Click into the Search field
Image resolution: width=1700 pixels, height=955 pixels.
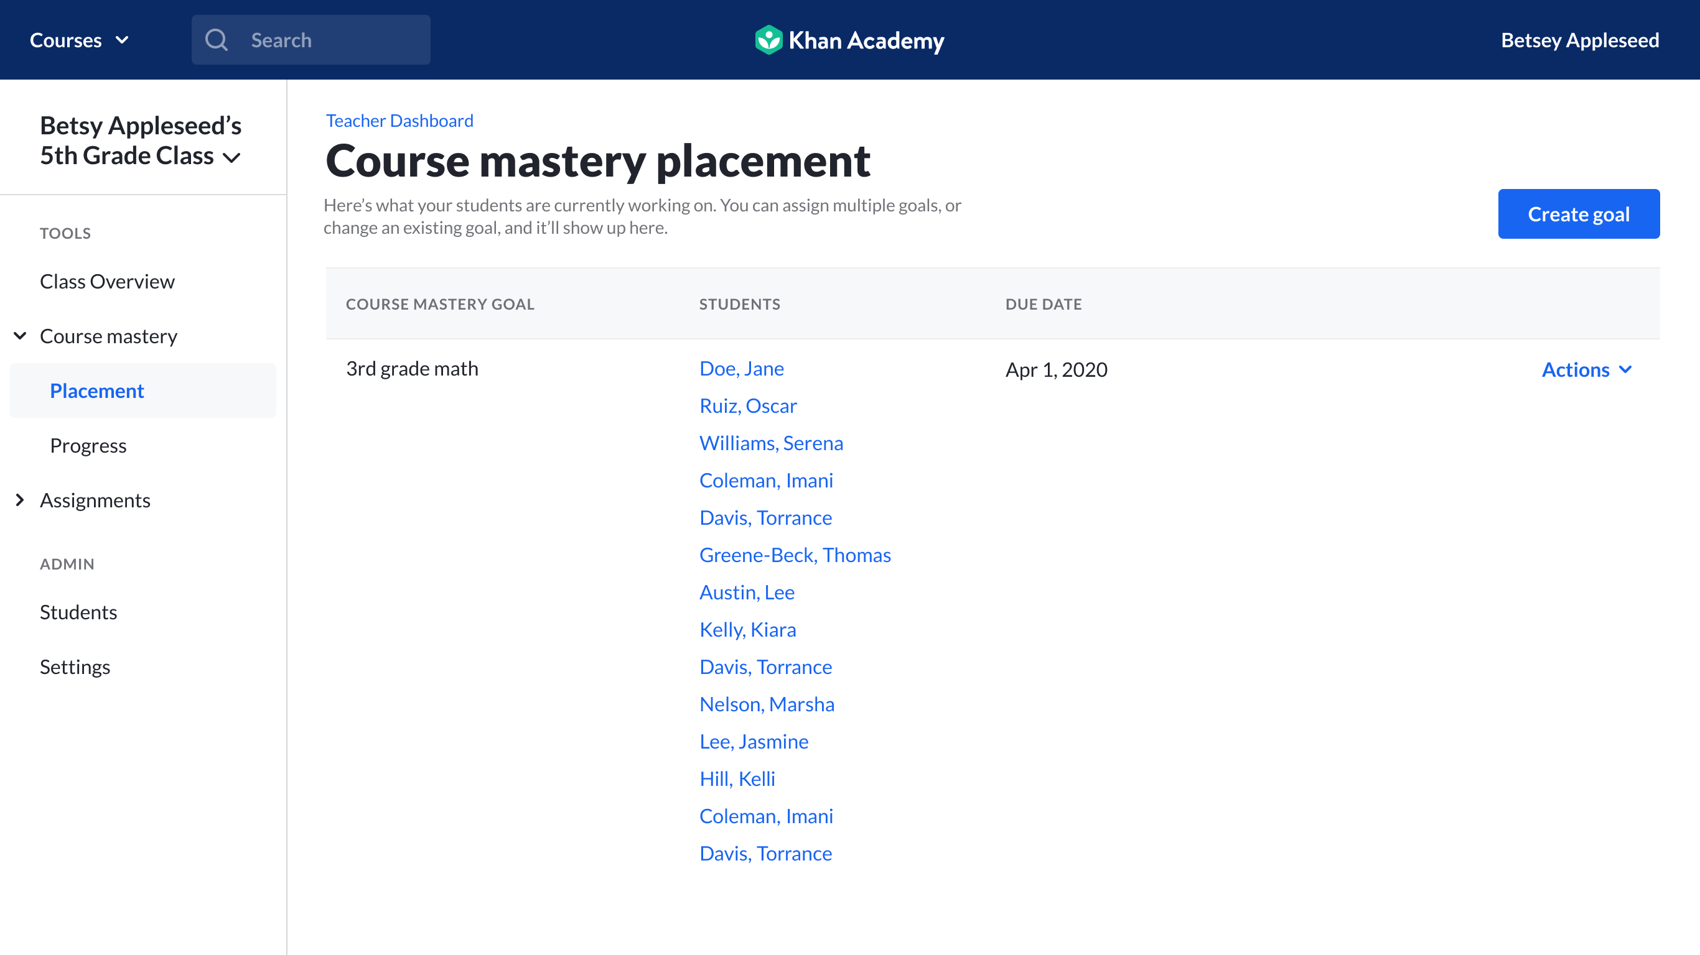[311, 40]
